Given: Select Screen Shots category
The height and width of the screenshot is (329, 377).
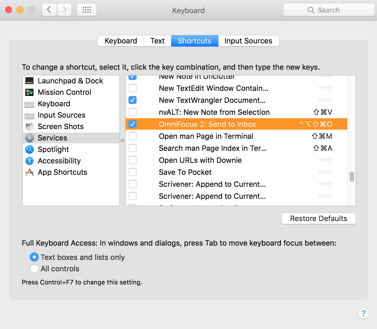Looking at the screenshot, I should click(71, 127).
